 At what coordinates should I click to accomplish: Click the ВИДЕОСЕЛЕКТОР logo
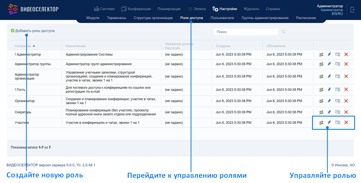click(33, 9)
